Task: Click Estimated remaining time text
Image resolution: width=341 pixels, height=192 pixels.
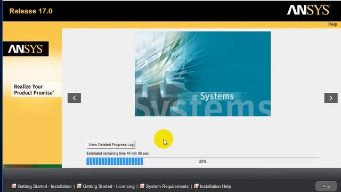Action: coord(118,153)
